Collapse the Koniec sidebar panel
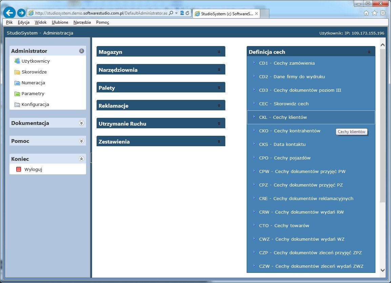This screenshot has height=283, width=391. click(x=82, y=159)
